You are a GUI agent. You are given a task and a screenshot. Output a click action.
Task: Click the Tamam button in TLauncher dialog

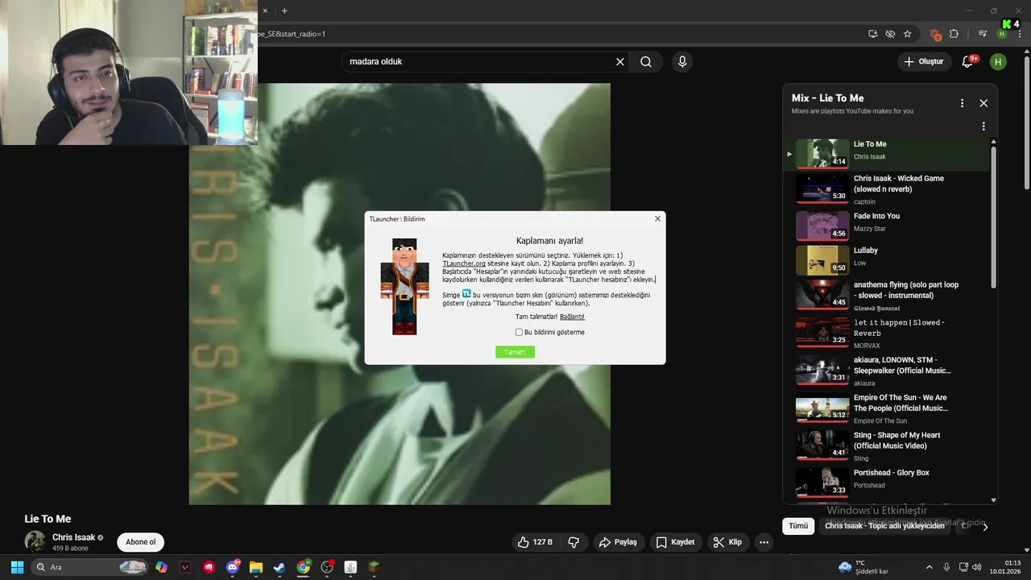pyautogui.click(x=515, y=352)
